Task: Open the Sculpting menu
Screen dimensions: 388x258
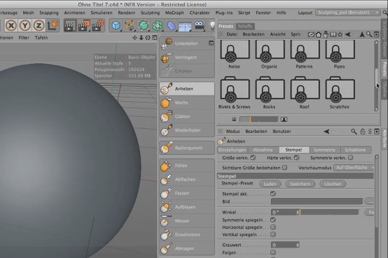Action: coord(150,13)
